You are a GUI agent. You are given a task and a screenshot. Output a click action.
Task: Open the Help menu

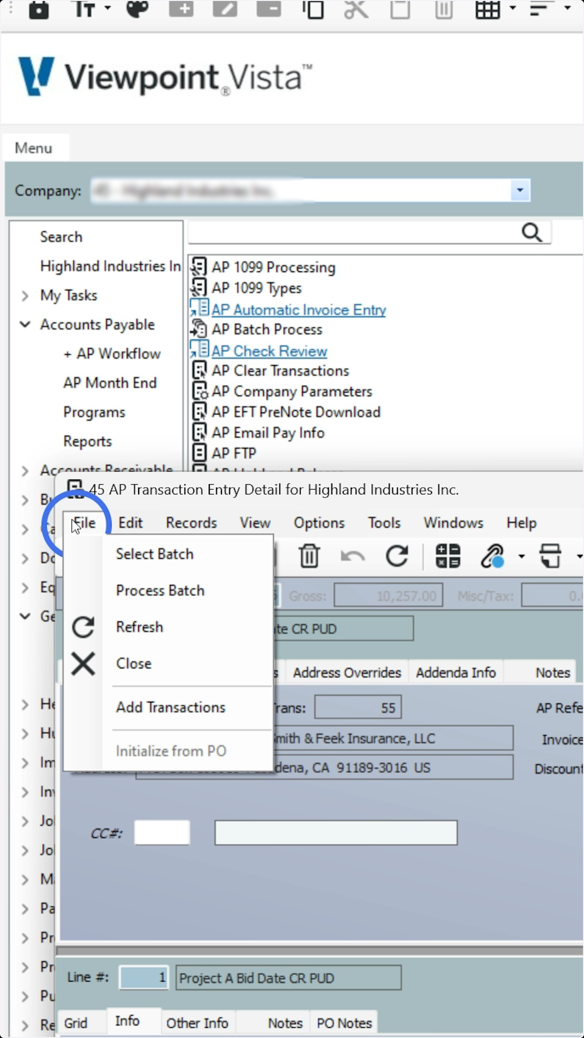pos(521,523)
